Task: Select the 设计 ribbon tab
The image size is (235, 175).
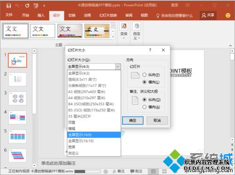Action: [56, 16]
